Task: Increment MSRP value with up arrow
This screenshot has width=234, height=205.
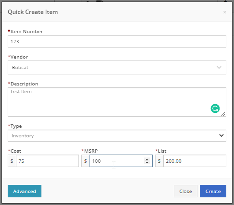Action: point(147,159)
